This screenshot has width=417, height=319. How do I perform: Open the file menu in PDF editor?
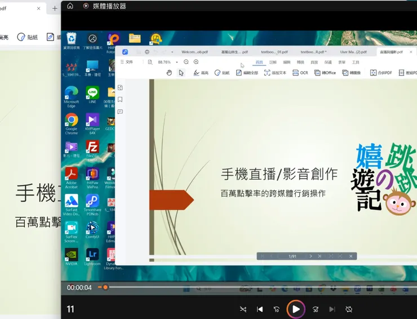(127, 62)
